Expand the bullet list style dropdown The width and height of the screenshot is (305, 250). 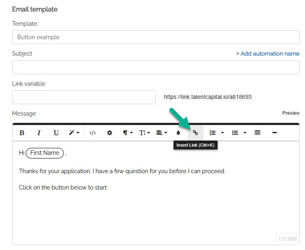[245, 133]
